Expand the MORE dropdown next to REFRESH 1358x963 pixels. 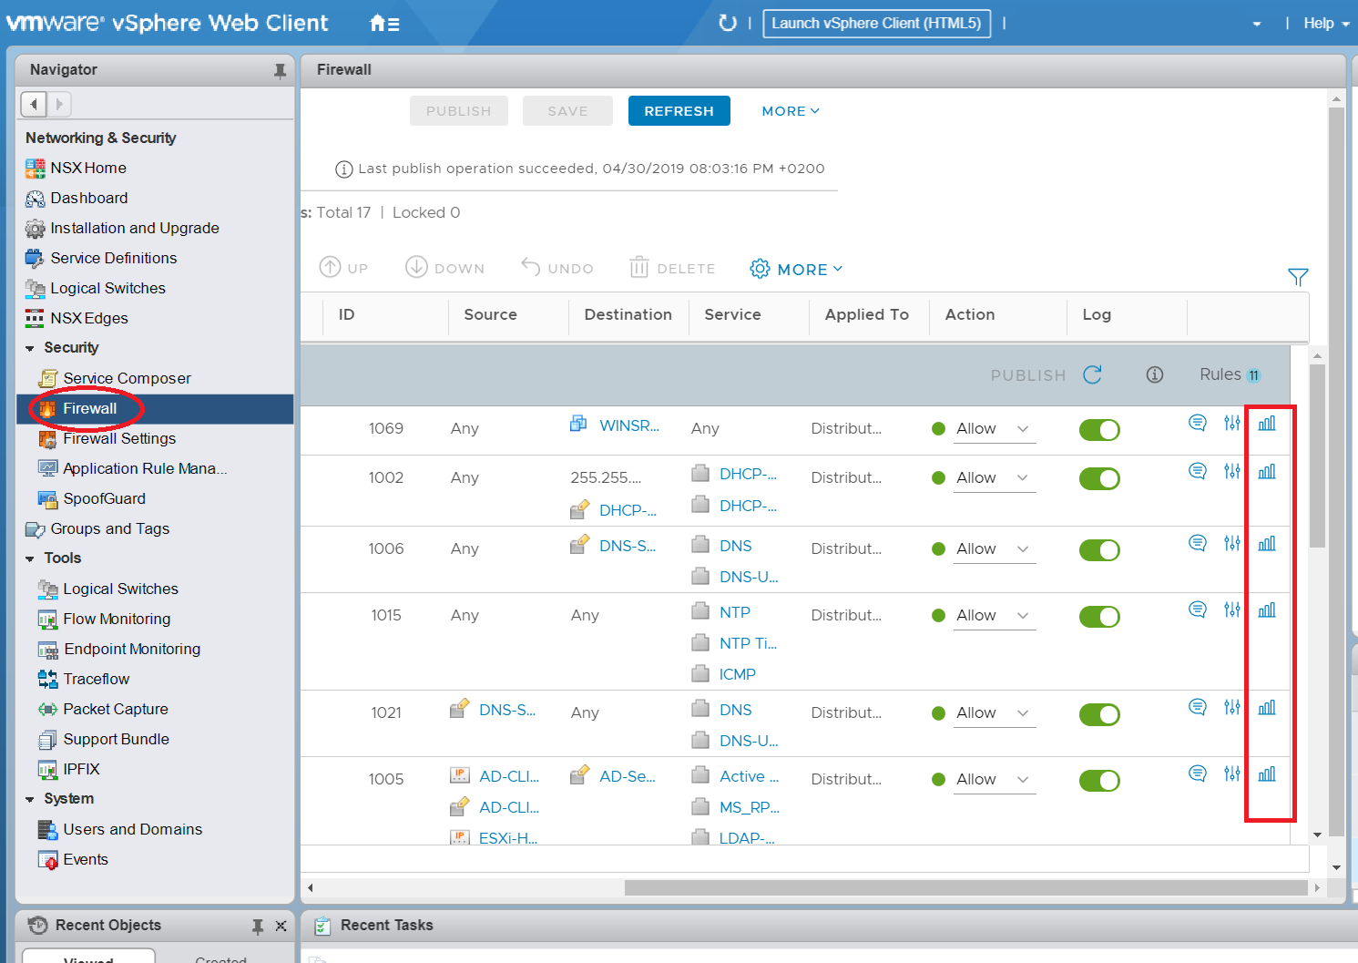click(790, 111)
